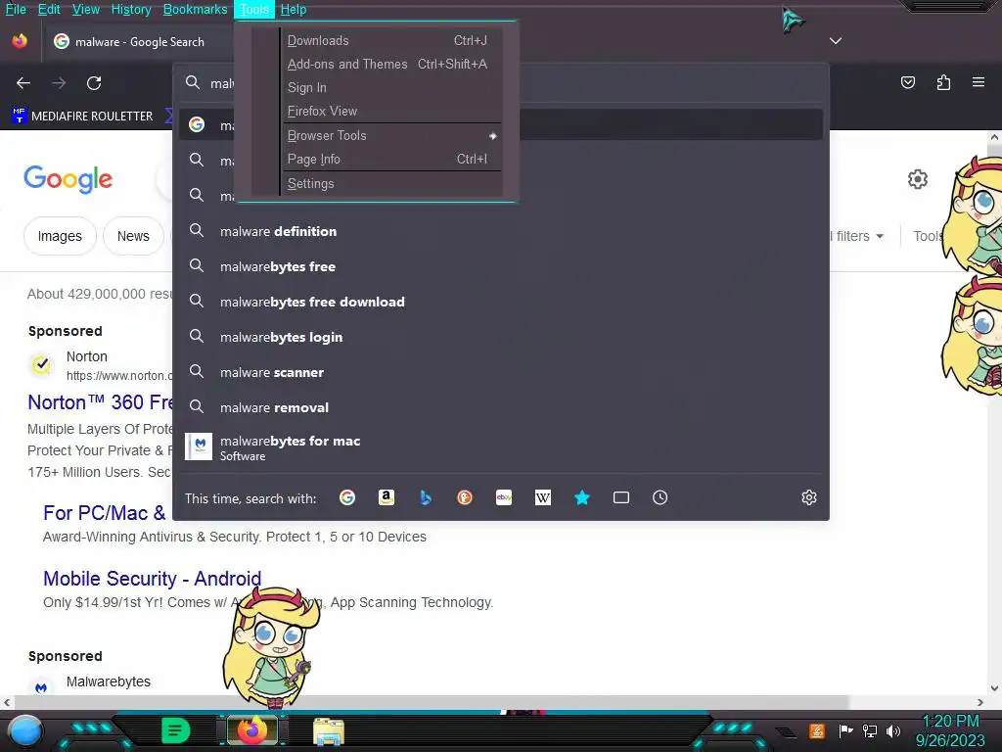
Task: Open volume speaker icon in the system tray
Action: (893, 730)
